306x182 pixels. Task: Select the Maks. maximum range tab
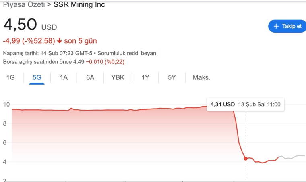tap(201, 77)
